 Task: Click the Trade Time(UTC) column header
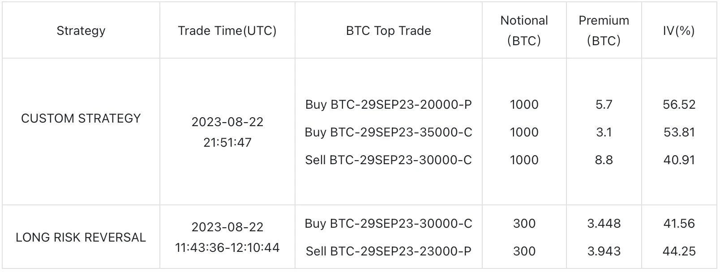[227, 30]
